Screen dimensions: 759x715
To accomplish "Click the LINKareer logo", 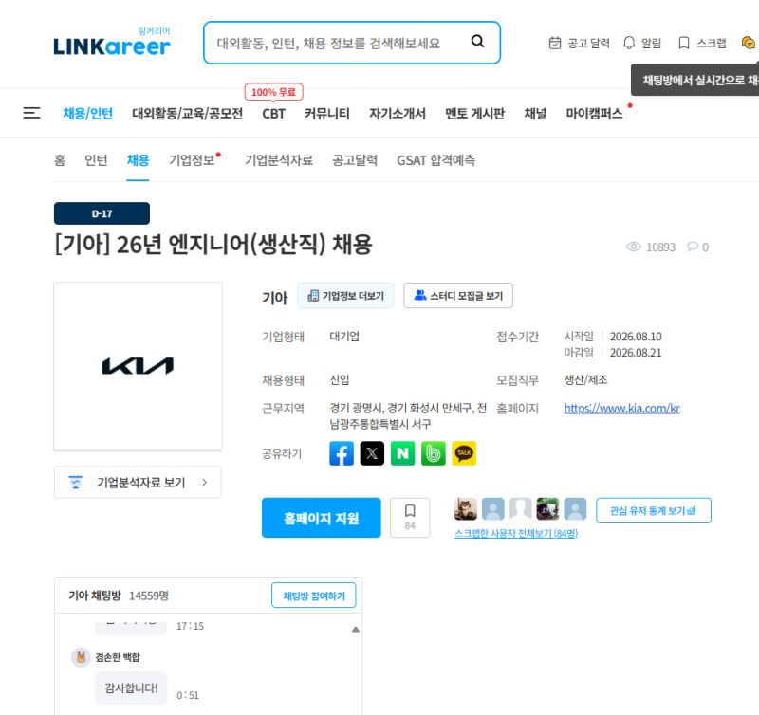I will tap(112, 42).
